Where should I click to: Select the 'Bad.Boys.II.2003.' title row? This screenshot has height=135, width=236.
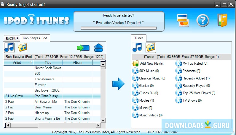pyautogui.click(x=48, y=90)
